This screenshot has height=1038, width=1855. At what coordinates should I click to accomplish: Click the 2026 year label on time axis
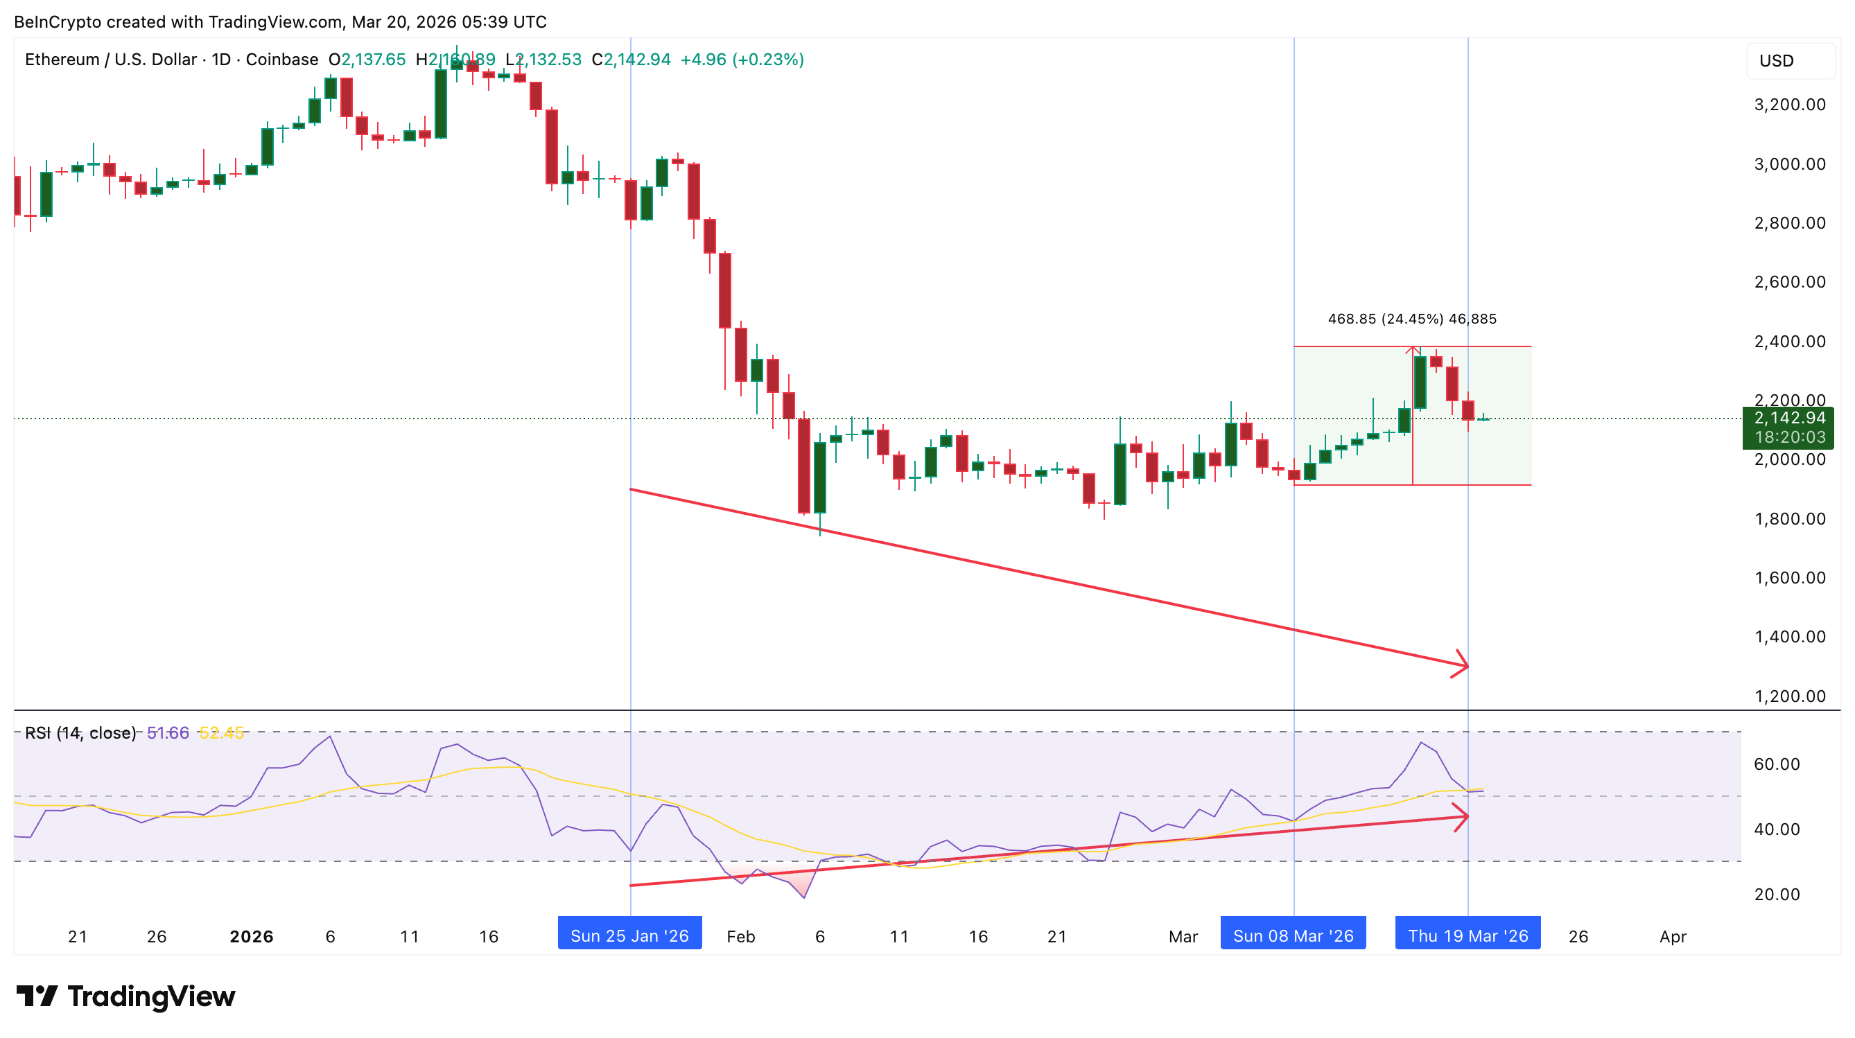tap(252, 937)
